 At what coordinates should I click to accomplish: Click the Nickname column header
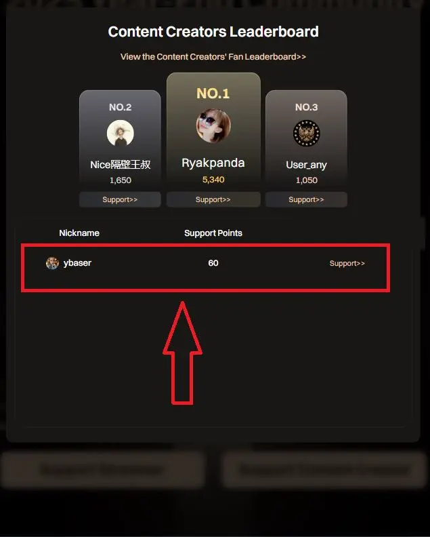coord(79,233)
